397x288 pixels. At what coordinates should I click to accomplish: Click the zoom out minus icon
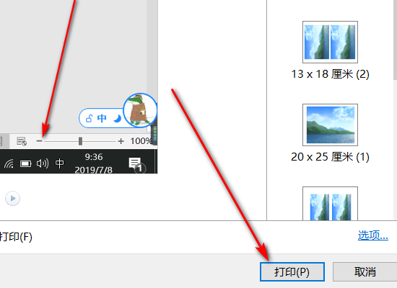39,141
